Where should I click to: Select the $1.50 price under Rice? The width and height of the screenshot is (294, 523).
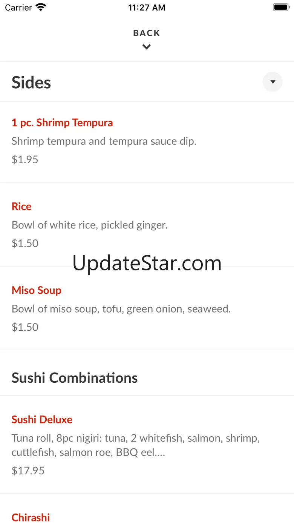25,243
